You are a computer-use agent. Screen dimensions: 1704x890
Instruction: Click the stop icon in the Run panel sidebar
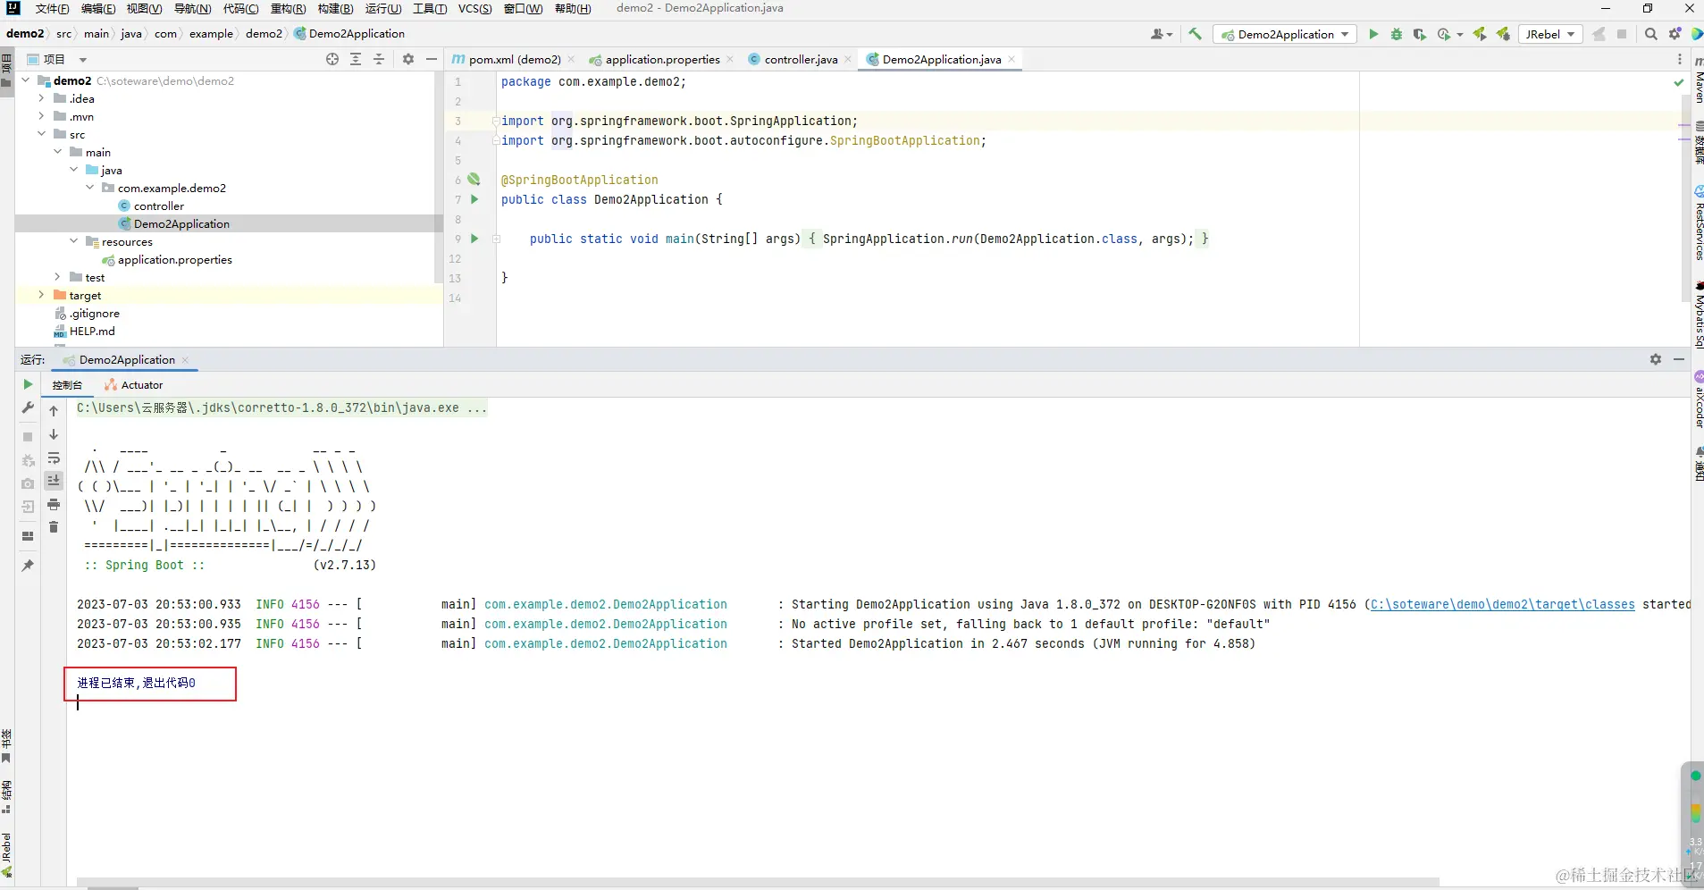click(28, 437)
